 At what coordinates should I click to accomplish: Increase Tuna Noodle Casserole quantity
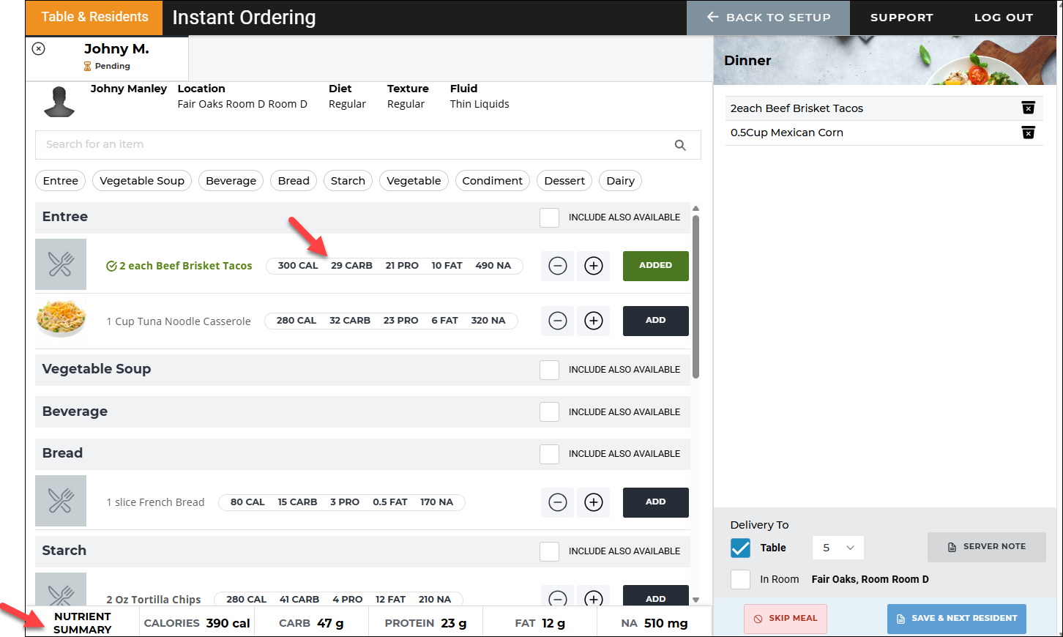pos(594,321)
